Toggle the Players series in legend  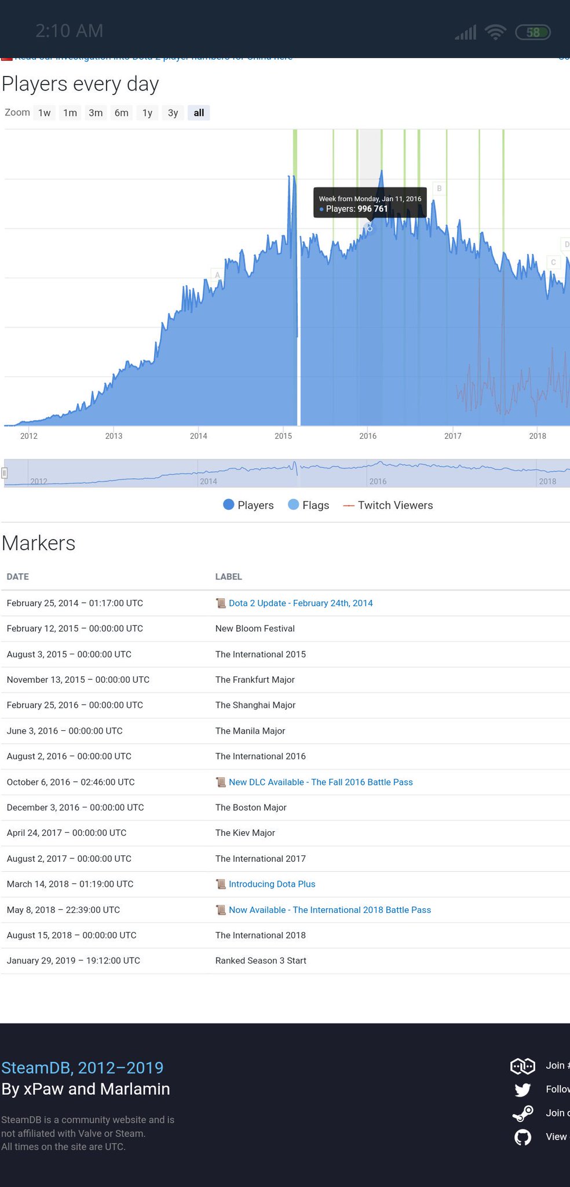249,505
